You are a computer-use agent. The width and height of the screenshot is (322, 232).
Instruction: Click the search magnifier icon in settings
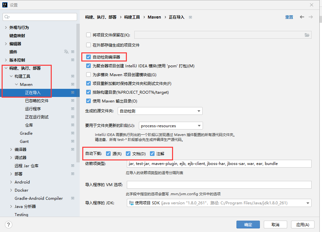click(x=7, y=17)
